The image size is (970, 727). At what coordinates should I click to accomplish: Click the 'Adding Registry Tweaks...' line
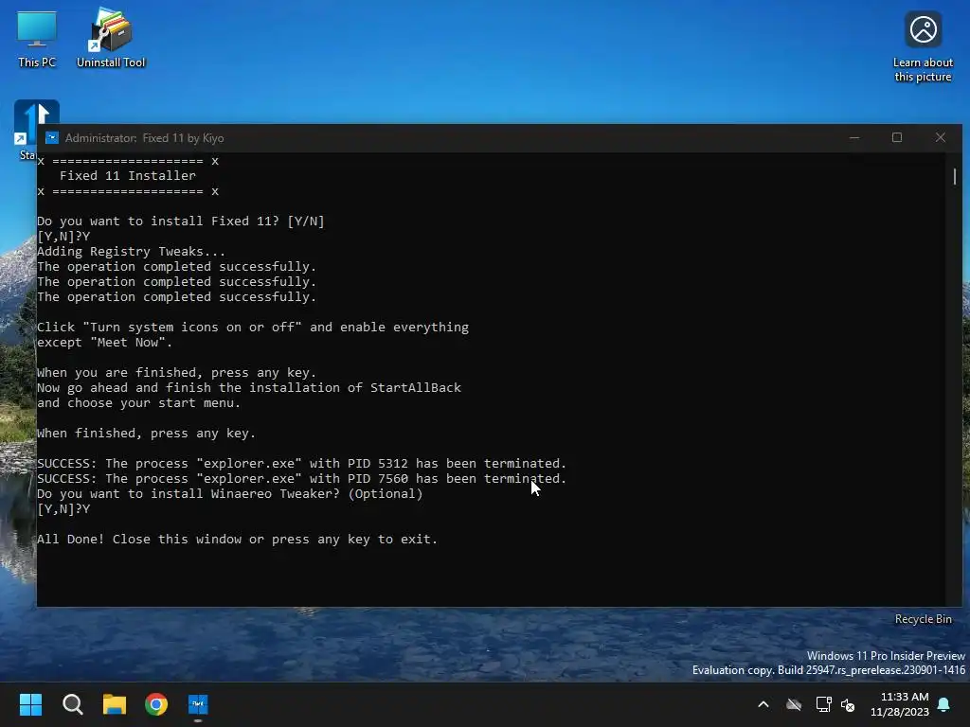point(131,252)
